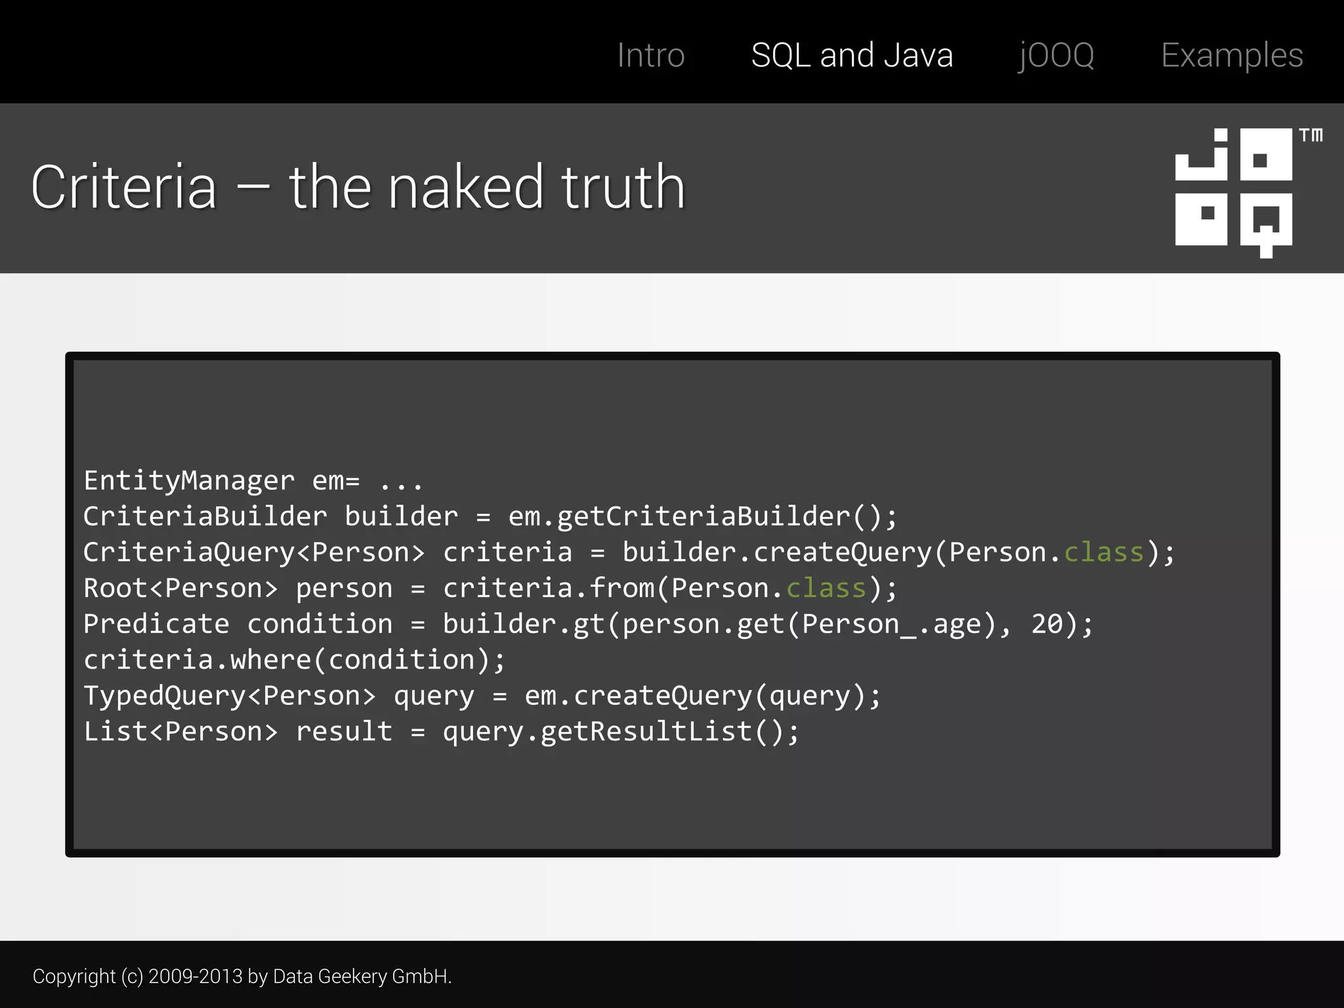The height and width of the screenshot is (1008, 1344).
Task: Click the 'criteria.where(condition);' line
Action: 295,660
